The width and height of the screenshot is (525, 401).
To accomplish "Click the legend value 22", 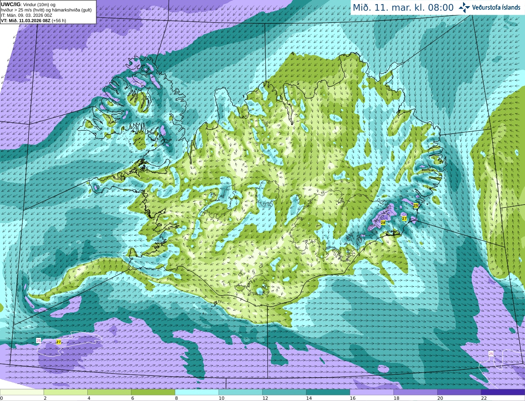I will point(484,398).
